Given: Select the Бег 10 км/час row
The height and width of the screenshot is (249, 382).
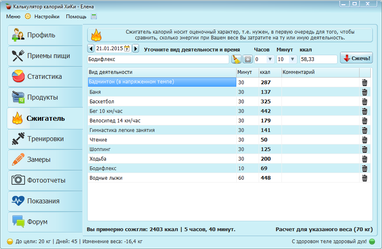Looking at the screenshot, I should 162,111.
